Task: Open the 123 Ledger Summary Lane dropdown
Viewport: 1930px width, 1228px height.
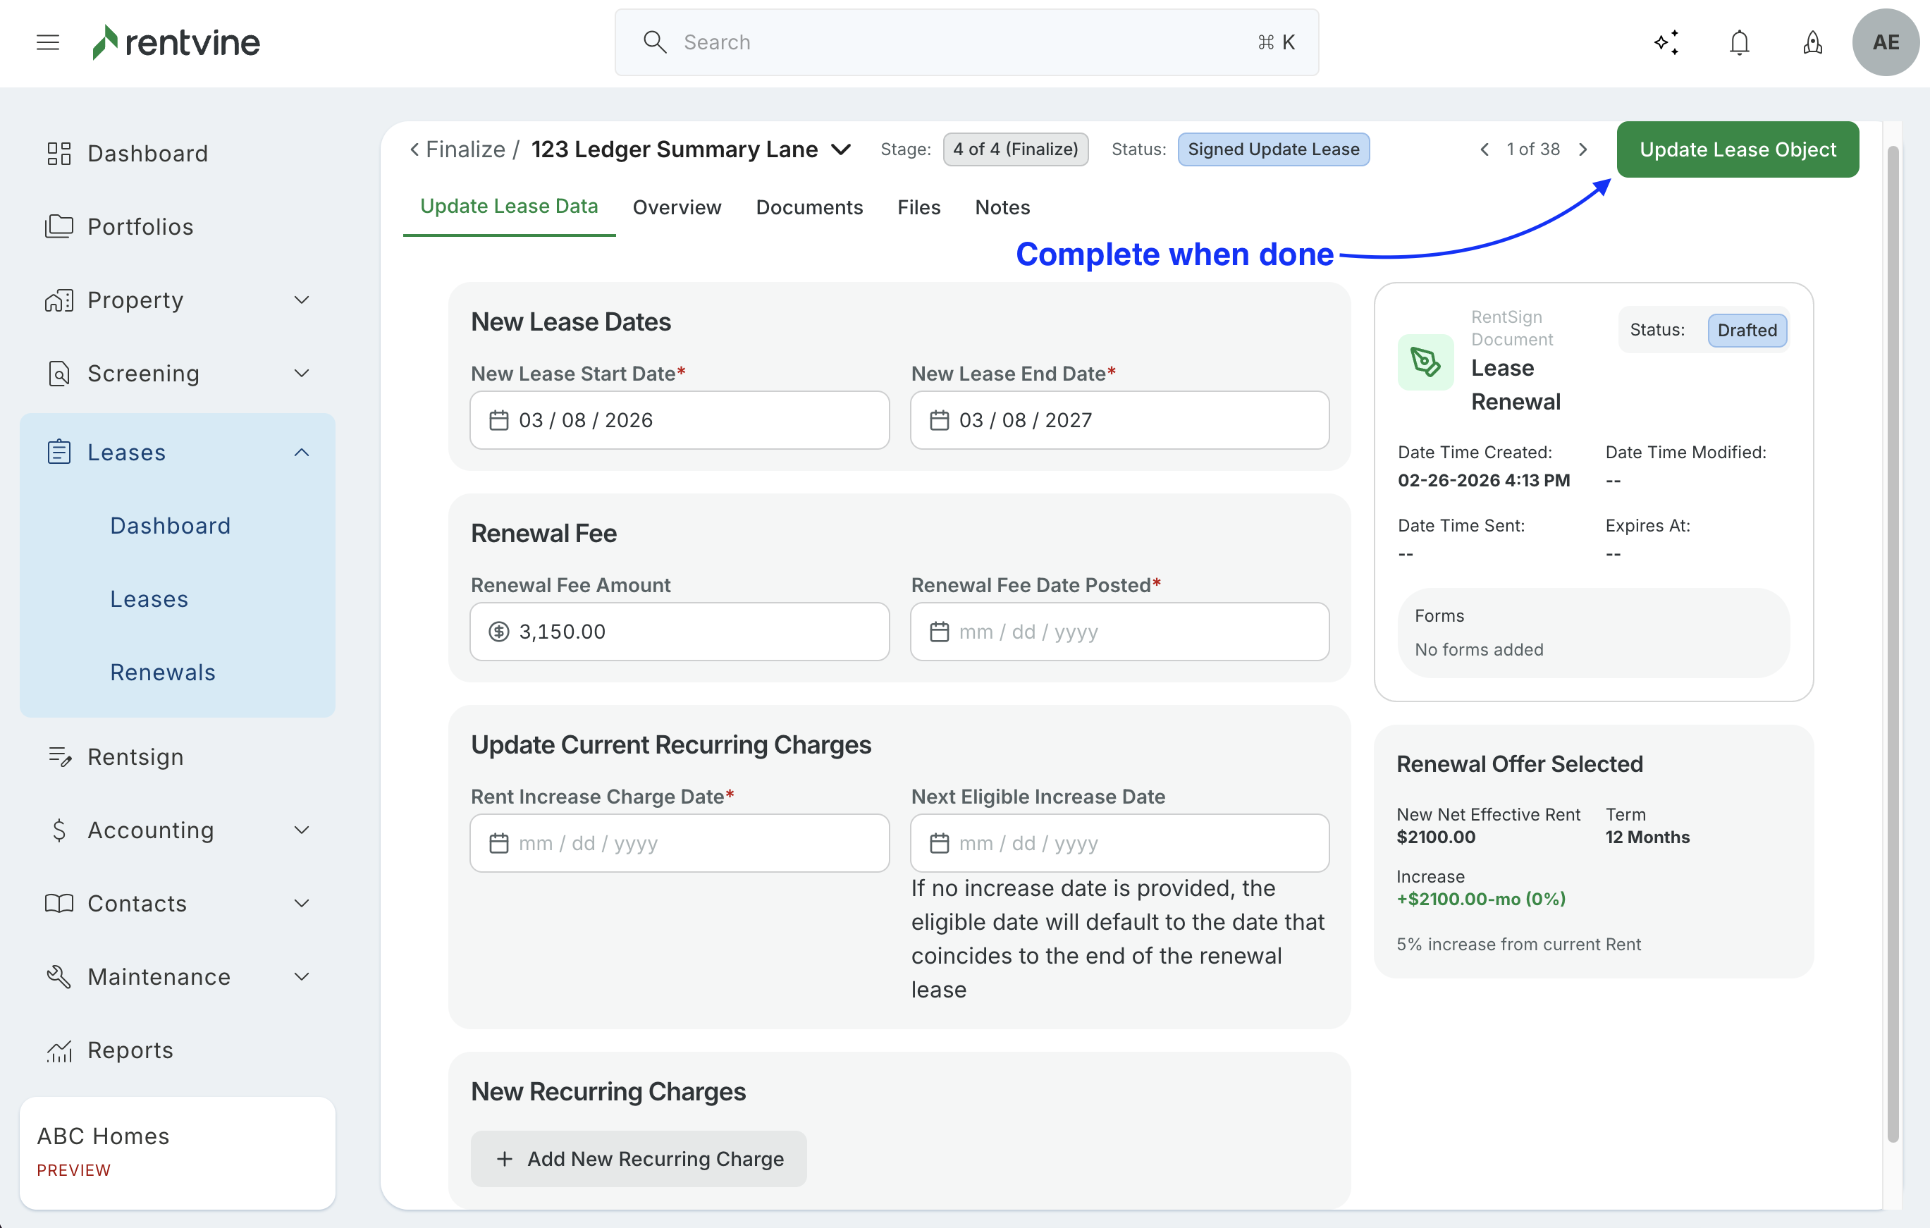Action: point(841,150)
